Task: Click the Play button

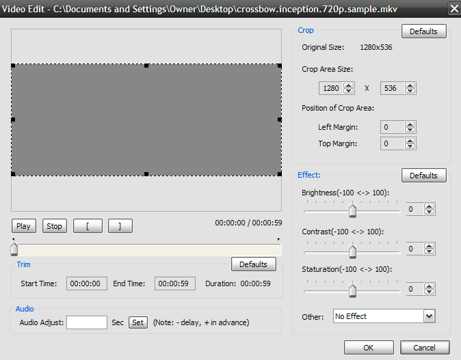Action: tap(24, 226)
